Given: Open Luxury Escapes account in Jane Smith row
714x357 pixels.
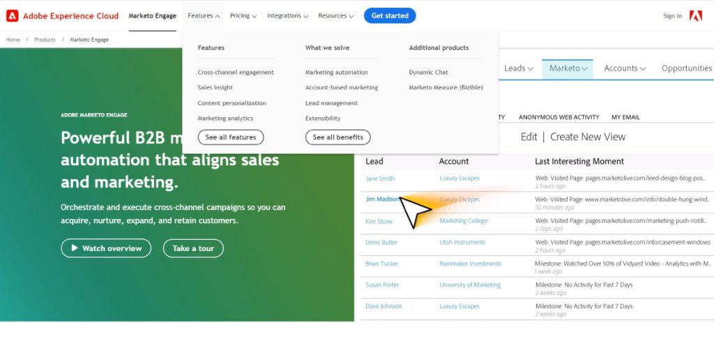Looking at the screenshot, I should click(459, 178).
